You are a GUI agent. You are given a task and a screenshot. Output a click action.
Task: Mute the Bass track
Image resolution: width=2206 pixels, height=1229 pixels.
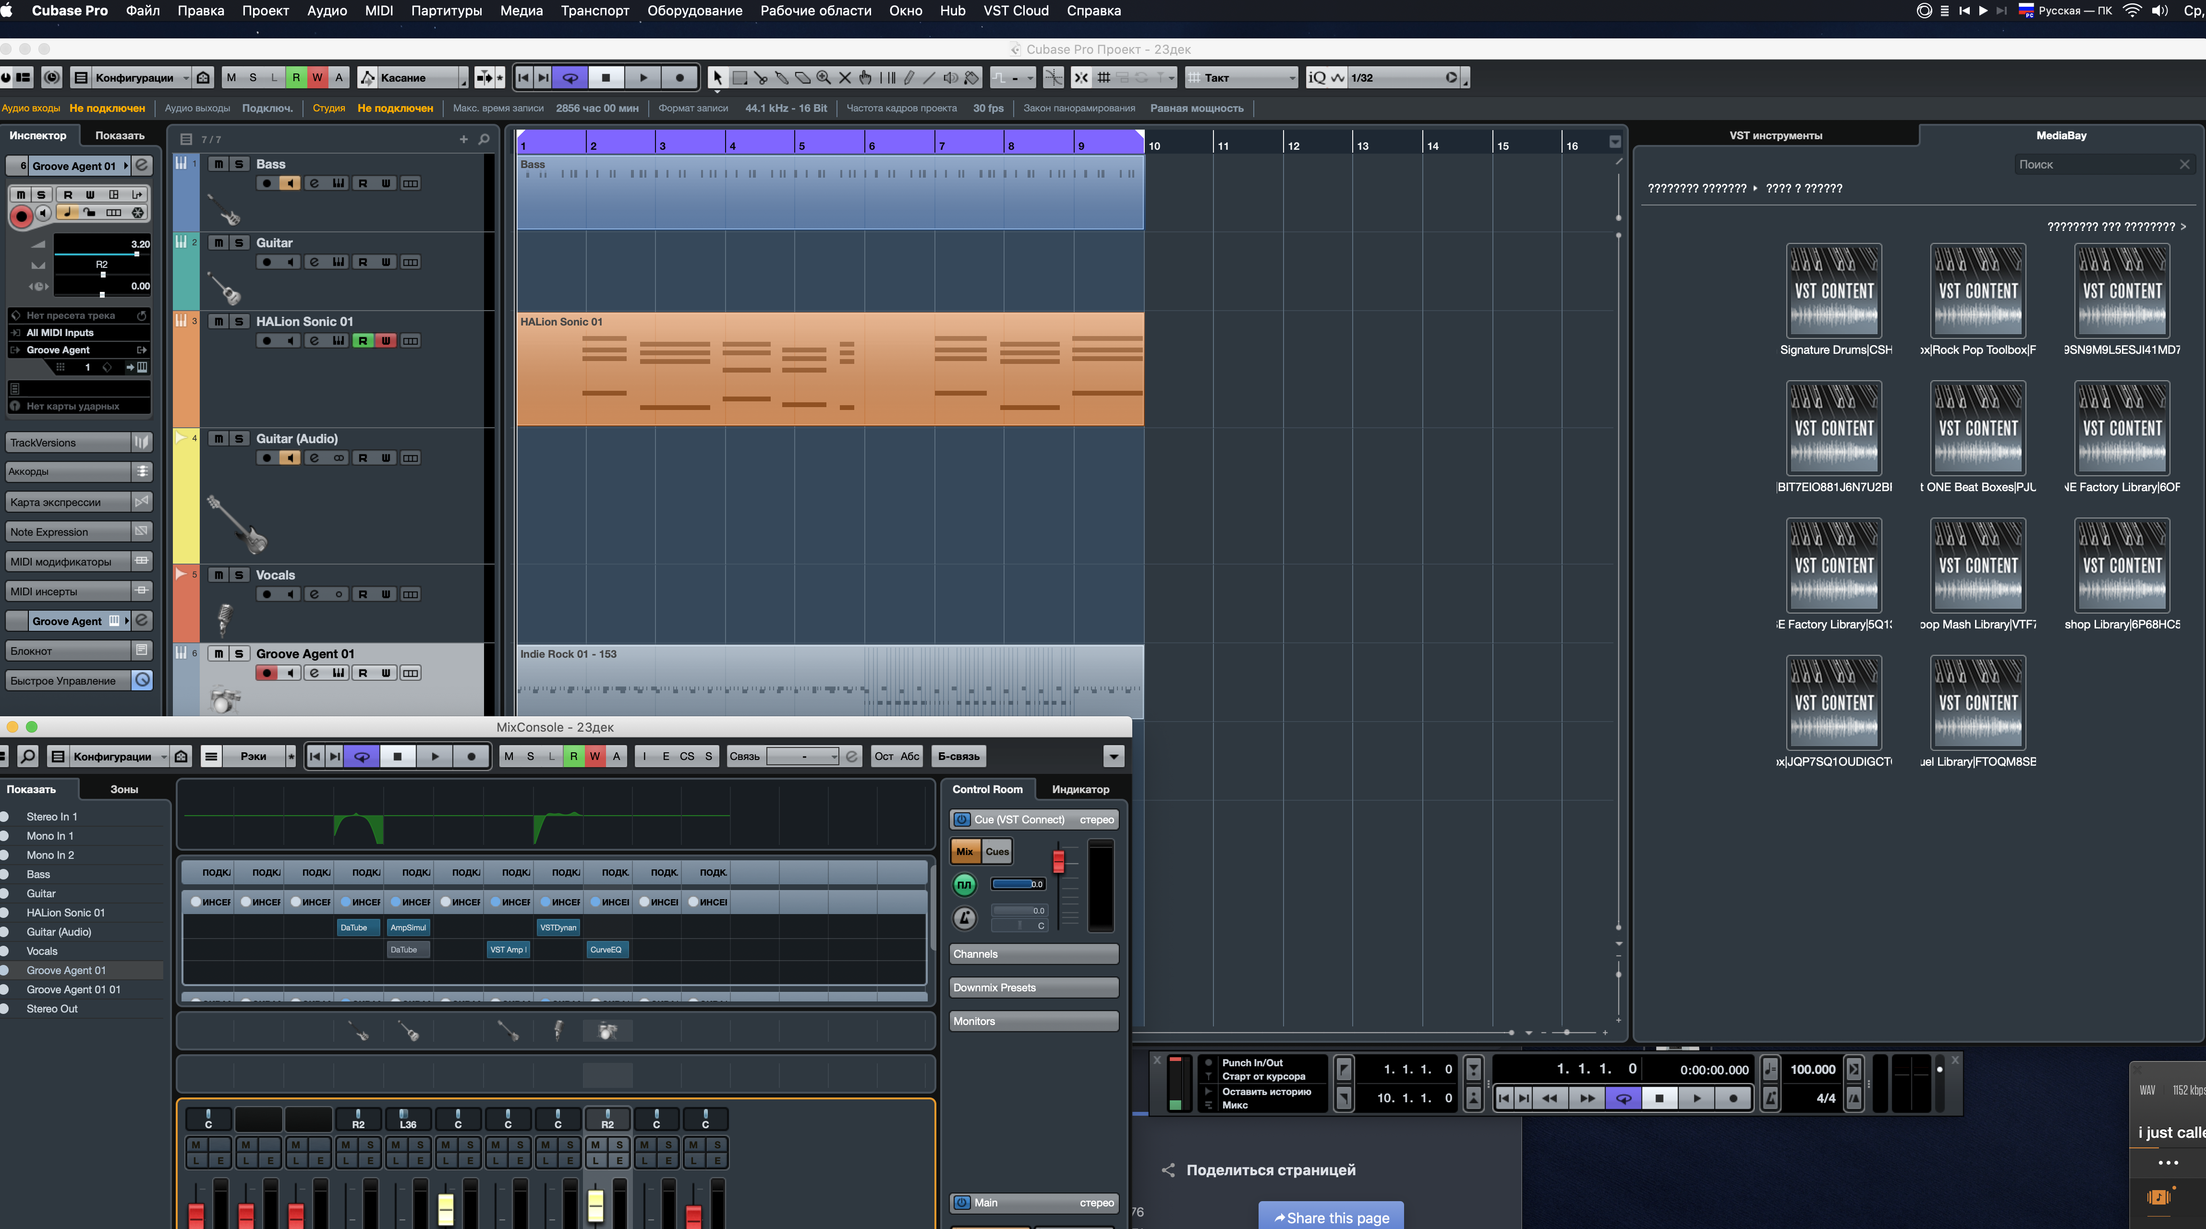coord(218,165)
